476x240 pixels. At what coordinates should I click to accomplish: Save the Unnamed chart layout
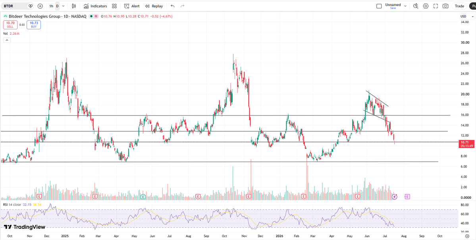click(x=393, y=8)
